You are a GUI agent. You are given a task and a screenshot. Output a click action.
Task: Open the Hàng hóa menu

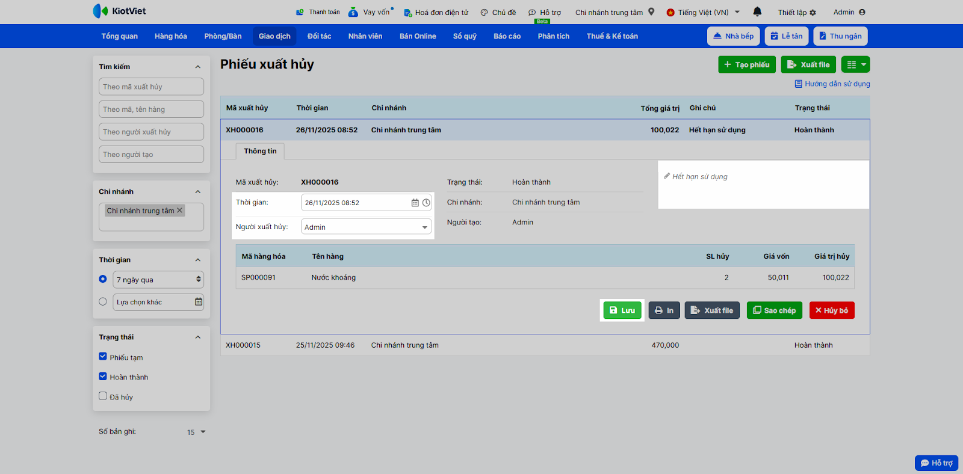pos(171,36)
